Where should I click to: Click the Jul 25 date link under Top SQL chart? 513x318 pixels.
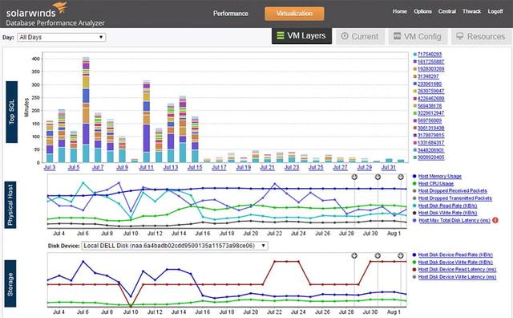pos(316,168)
